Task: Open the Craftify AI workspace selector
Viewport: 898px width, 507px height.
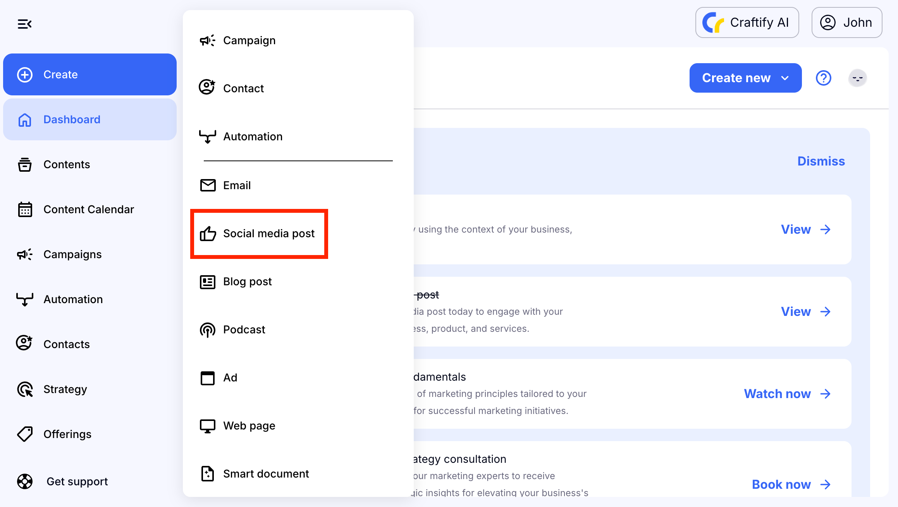Action: [x=747, y=22]
